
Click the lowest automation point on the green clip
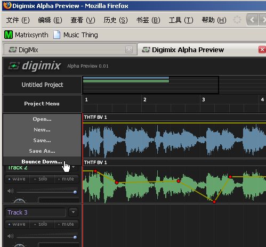[214, 202]
